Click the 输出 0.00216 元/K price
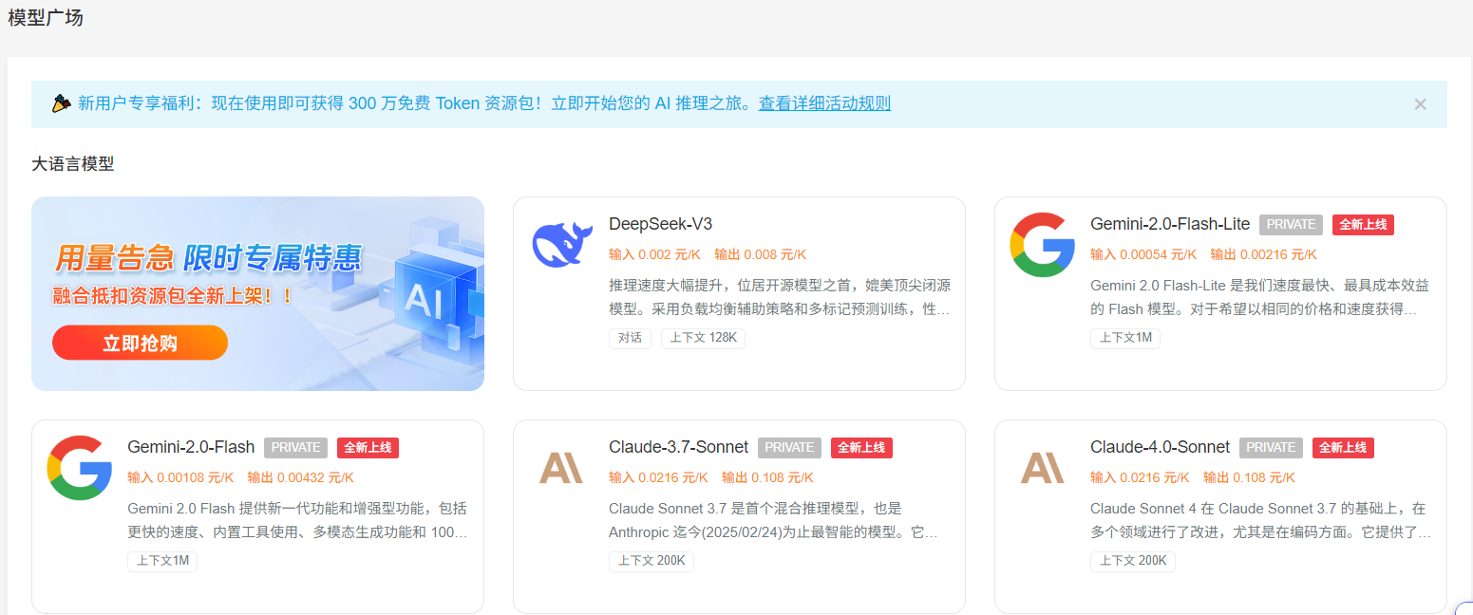This screenshot has width=1473, height=615. pos(1263,254)
